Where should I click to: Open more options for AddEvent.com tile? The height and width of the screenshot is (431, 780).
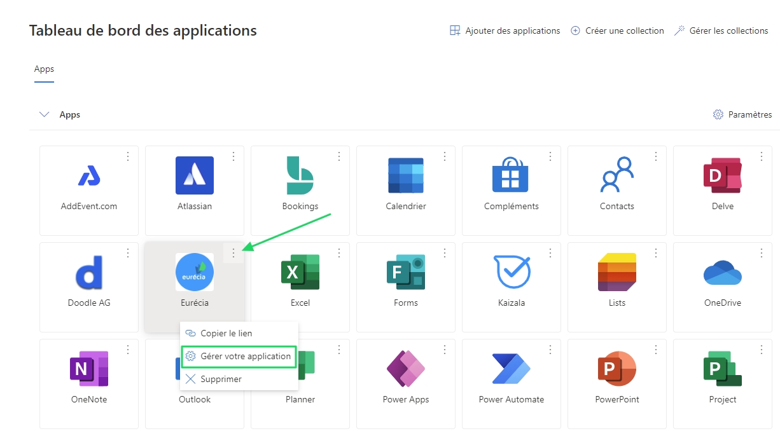pos(128,156)
